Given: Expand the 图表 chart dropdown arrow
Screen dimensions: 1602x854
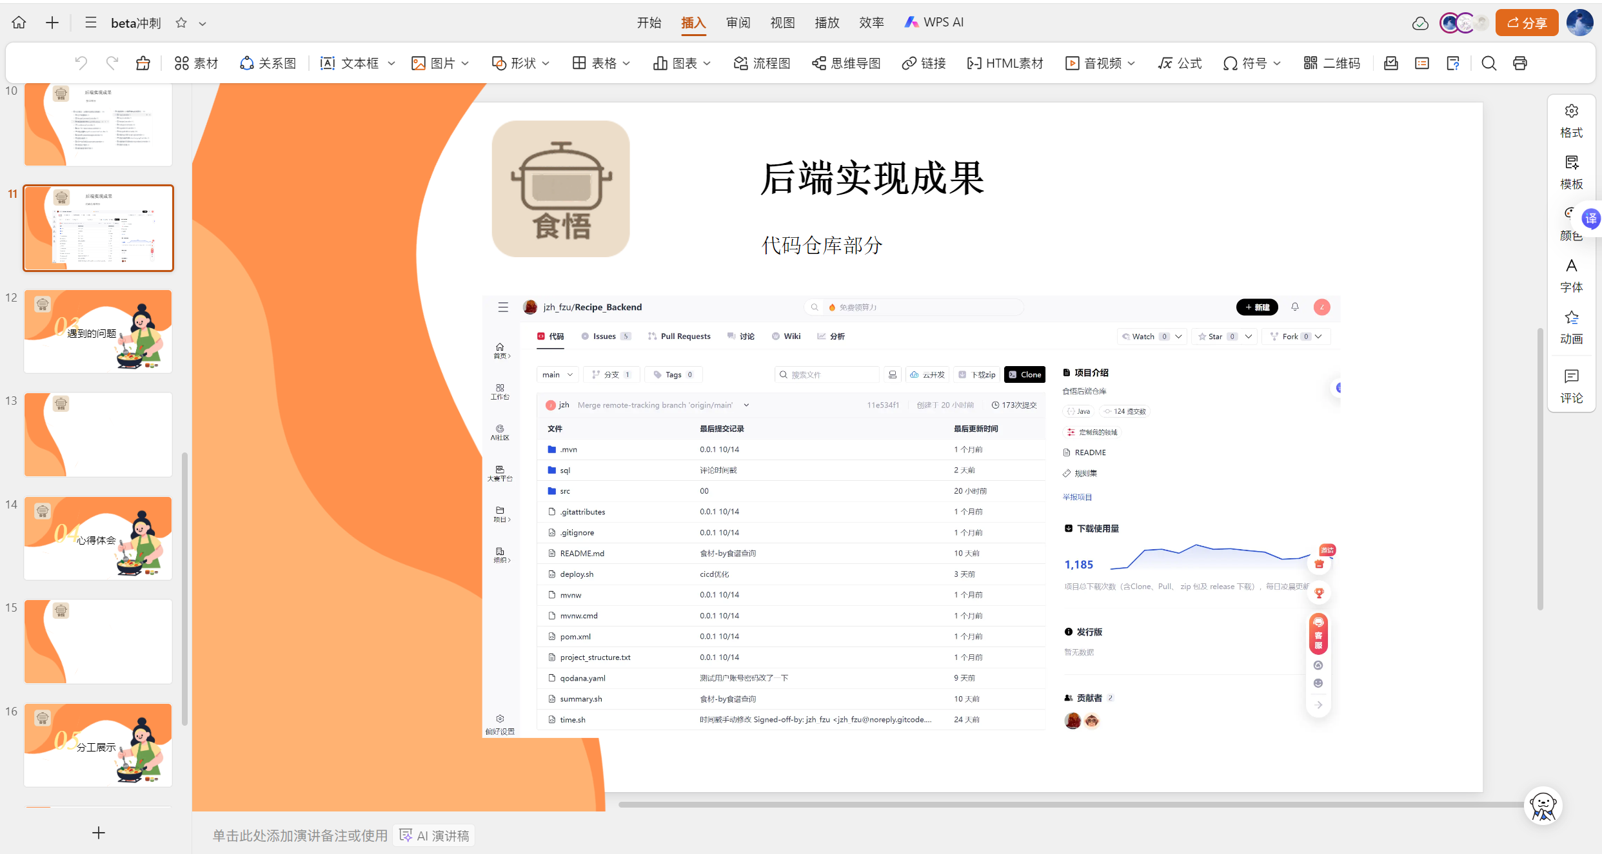Looking at the screenshot, I should (x=707, y=63).
